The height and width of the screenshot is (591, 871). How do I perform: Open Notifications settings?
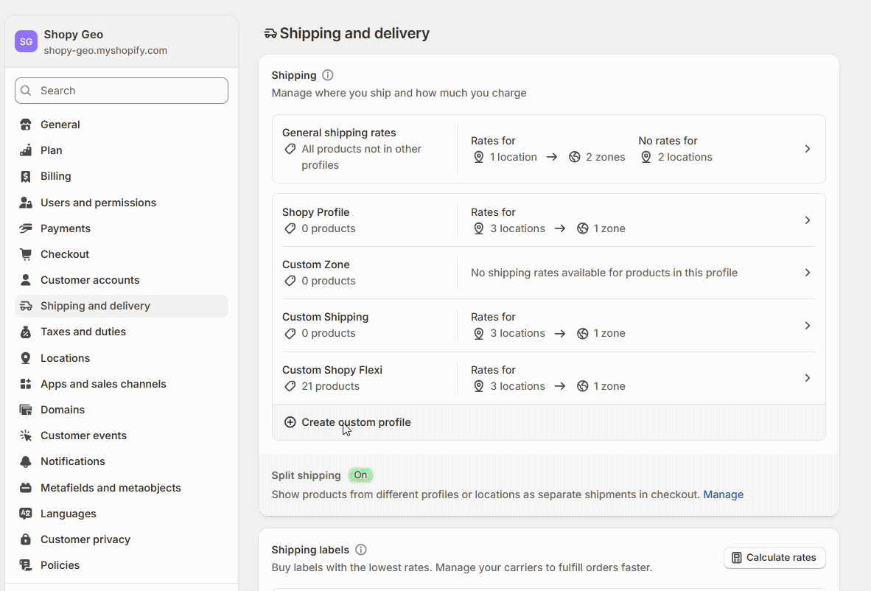coord(122,461)
